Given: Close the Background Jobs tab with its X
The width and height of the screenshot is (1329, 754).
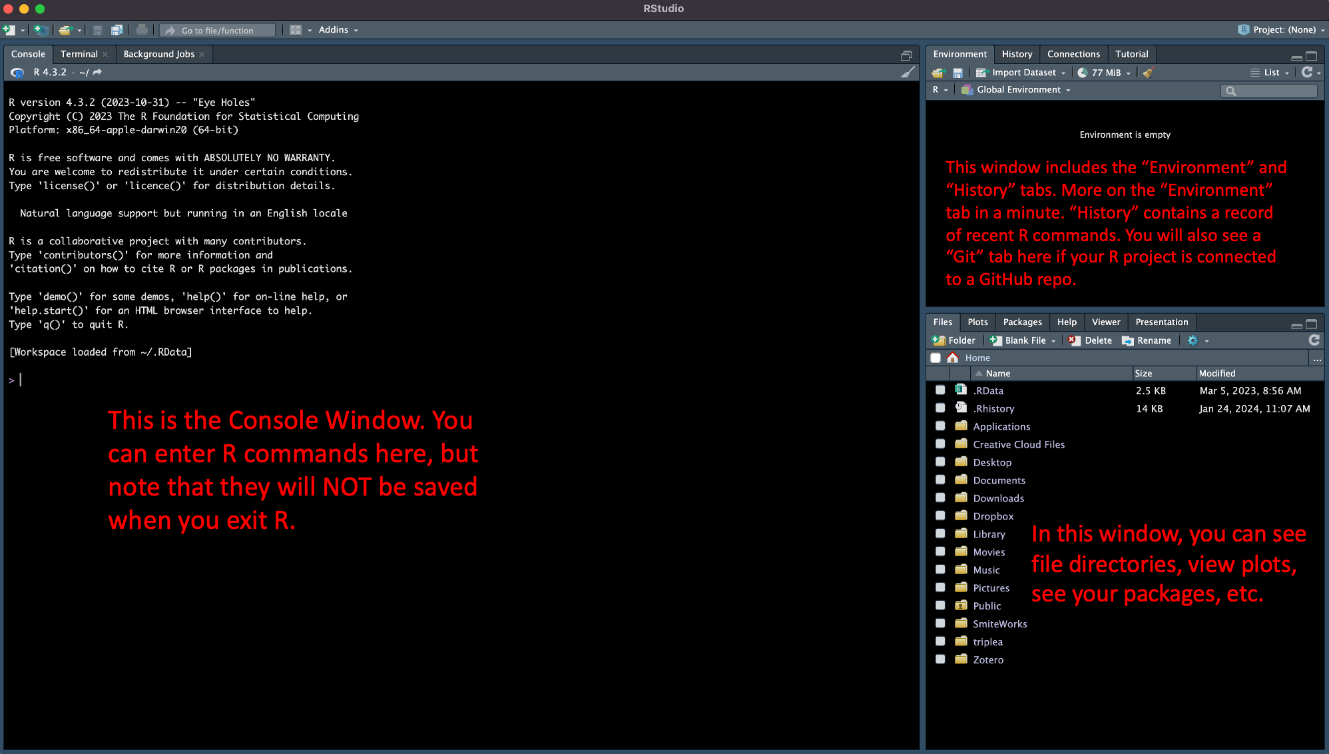Looking at the screenshot, I should tap(202, 55).
